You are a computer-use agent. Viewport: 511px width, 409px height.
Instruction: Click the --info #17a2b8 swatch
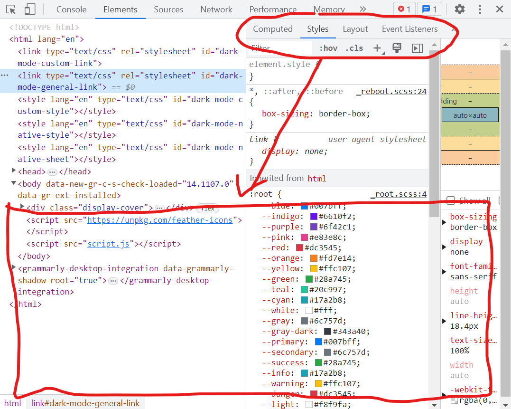(304, 373)
